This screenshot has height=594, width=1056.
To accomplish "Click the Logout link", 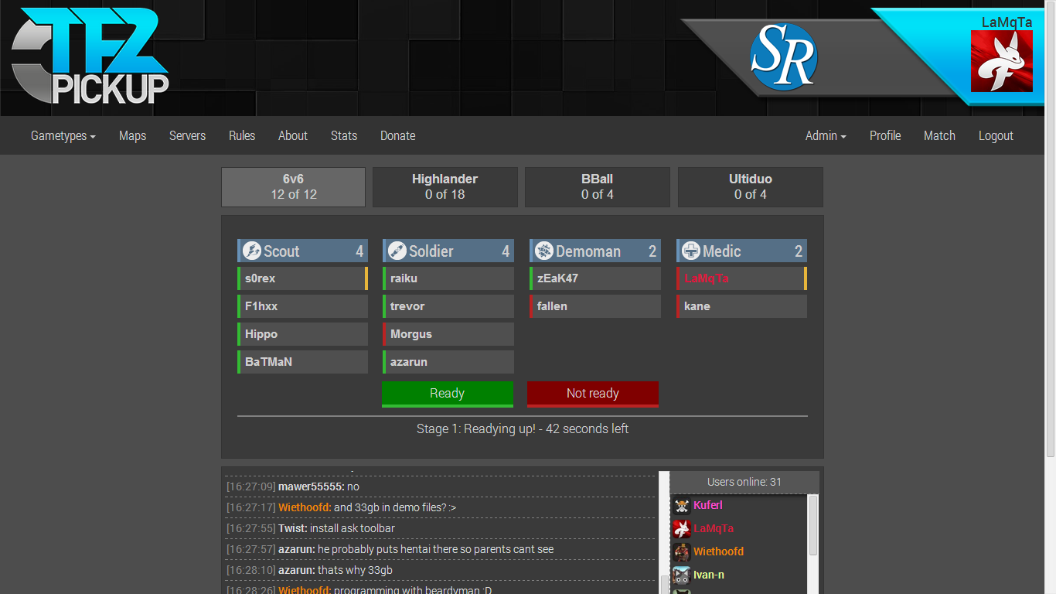I will point(996,135).
